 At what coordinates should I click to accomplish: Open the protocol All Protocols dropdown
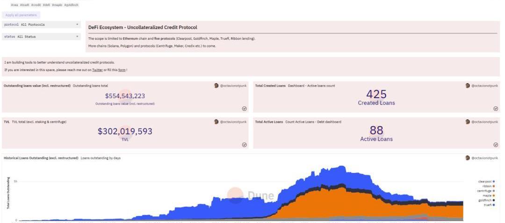[x=42, y=24]
